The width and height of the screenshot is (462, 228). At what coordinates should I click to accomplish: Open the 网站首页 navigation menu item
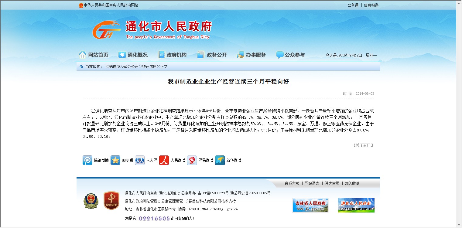tap(94, 55)
